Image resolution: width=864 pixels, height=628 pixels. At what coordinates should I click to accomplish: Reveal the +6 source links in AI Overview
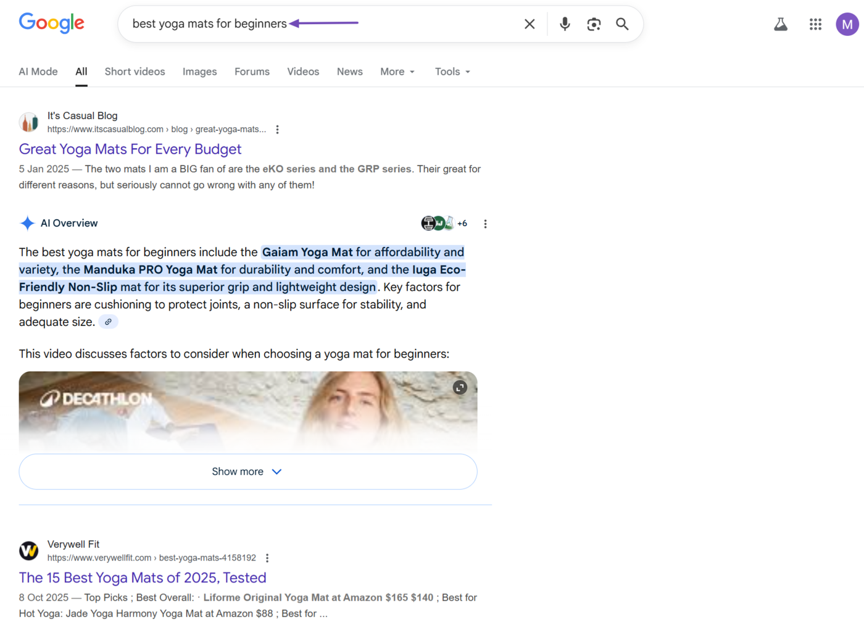[x=462, y=223]
